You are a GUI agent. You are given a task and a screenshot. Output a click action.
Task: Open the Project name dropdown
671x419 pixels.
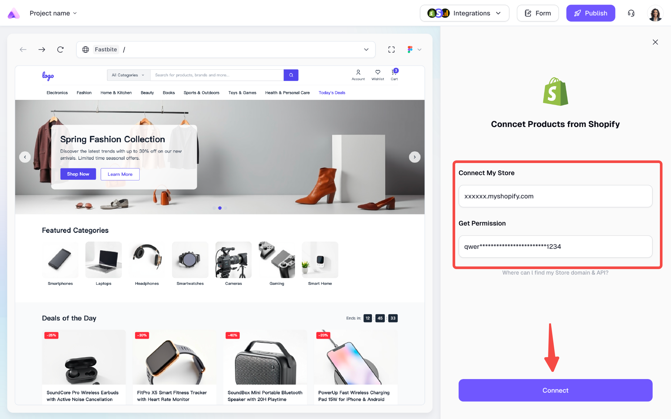[53, 13]
